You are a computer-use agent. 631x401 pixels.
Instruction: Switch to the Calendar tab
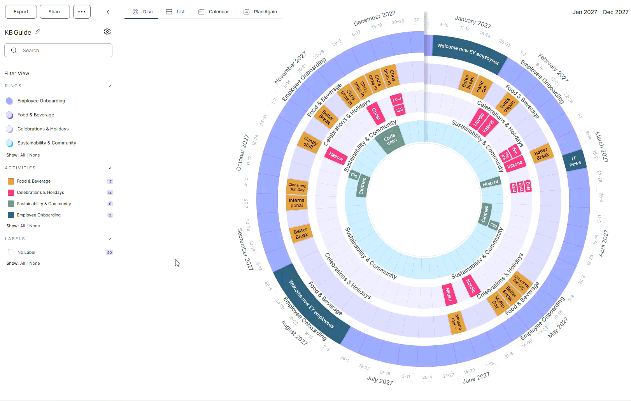click(213, 12)
